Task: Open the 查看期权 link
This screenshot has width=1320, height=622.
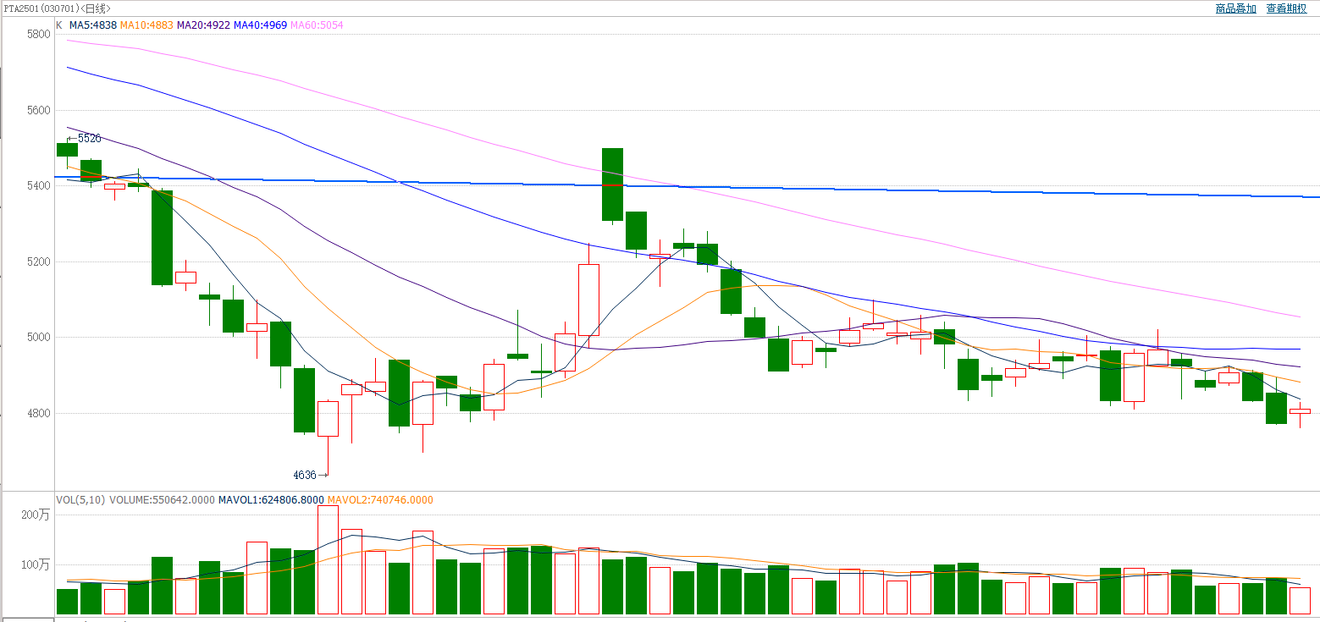Action: [x=1286, y=8]
